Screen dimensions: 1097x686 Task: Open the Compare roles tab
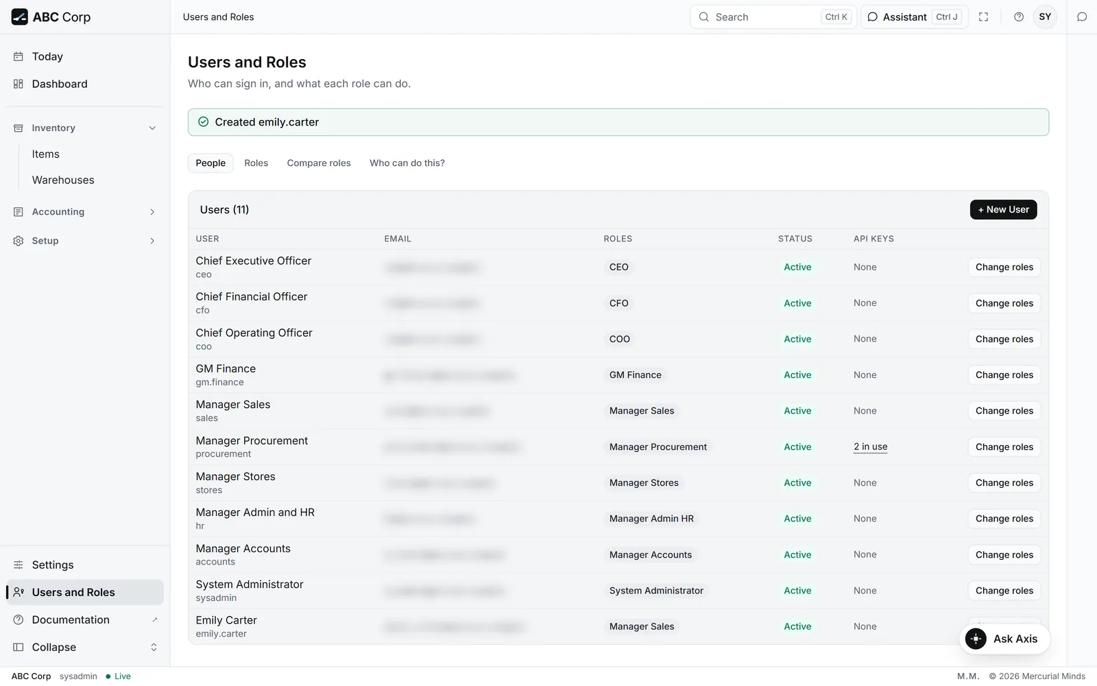click(319, 163)
